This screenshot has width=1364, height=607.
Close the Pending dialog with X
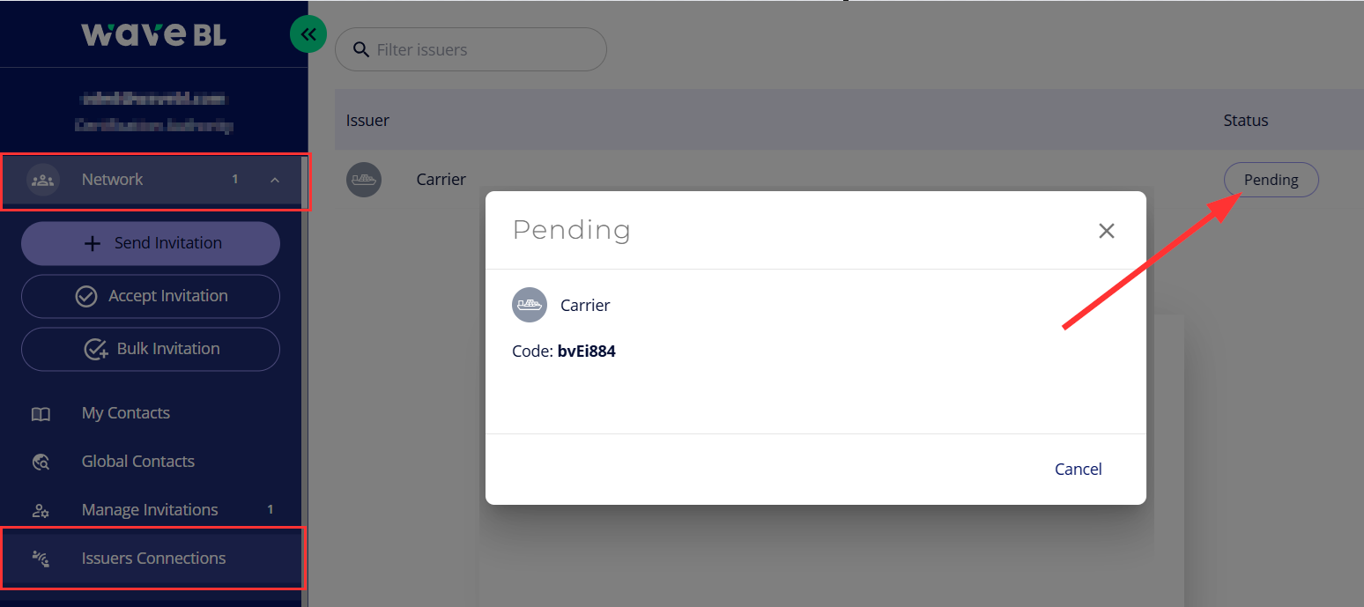tap(1107, 231)
